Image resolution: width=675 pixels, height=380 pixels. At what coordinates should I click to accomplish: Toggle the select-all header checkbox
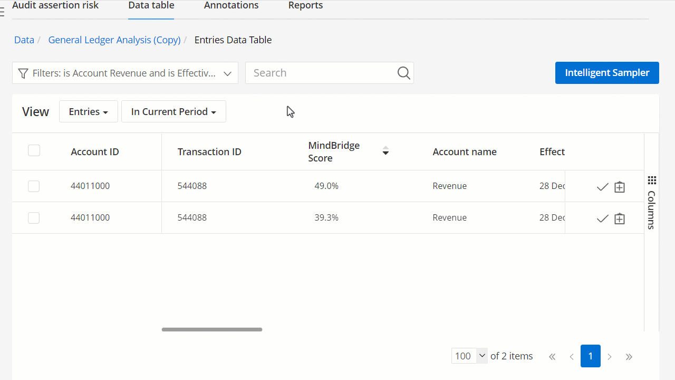34,150
